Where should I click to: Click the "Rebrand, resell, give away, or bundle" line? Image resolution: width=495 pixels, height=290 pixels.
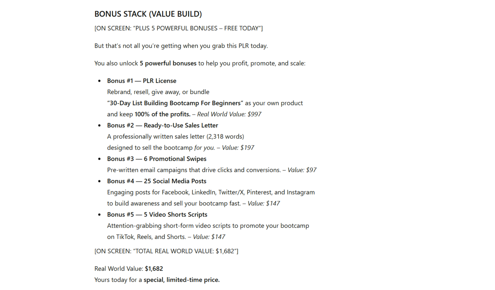158,92
